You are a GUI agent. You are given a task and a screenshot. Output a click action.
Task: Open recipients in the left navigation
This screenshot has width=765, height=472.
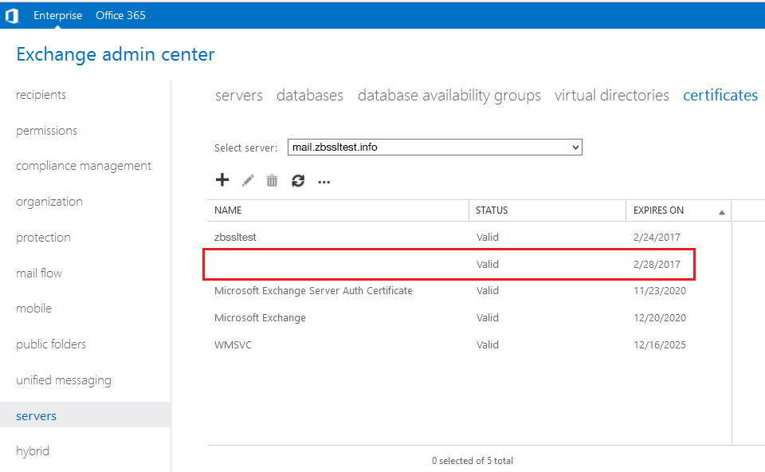41,95
